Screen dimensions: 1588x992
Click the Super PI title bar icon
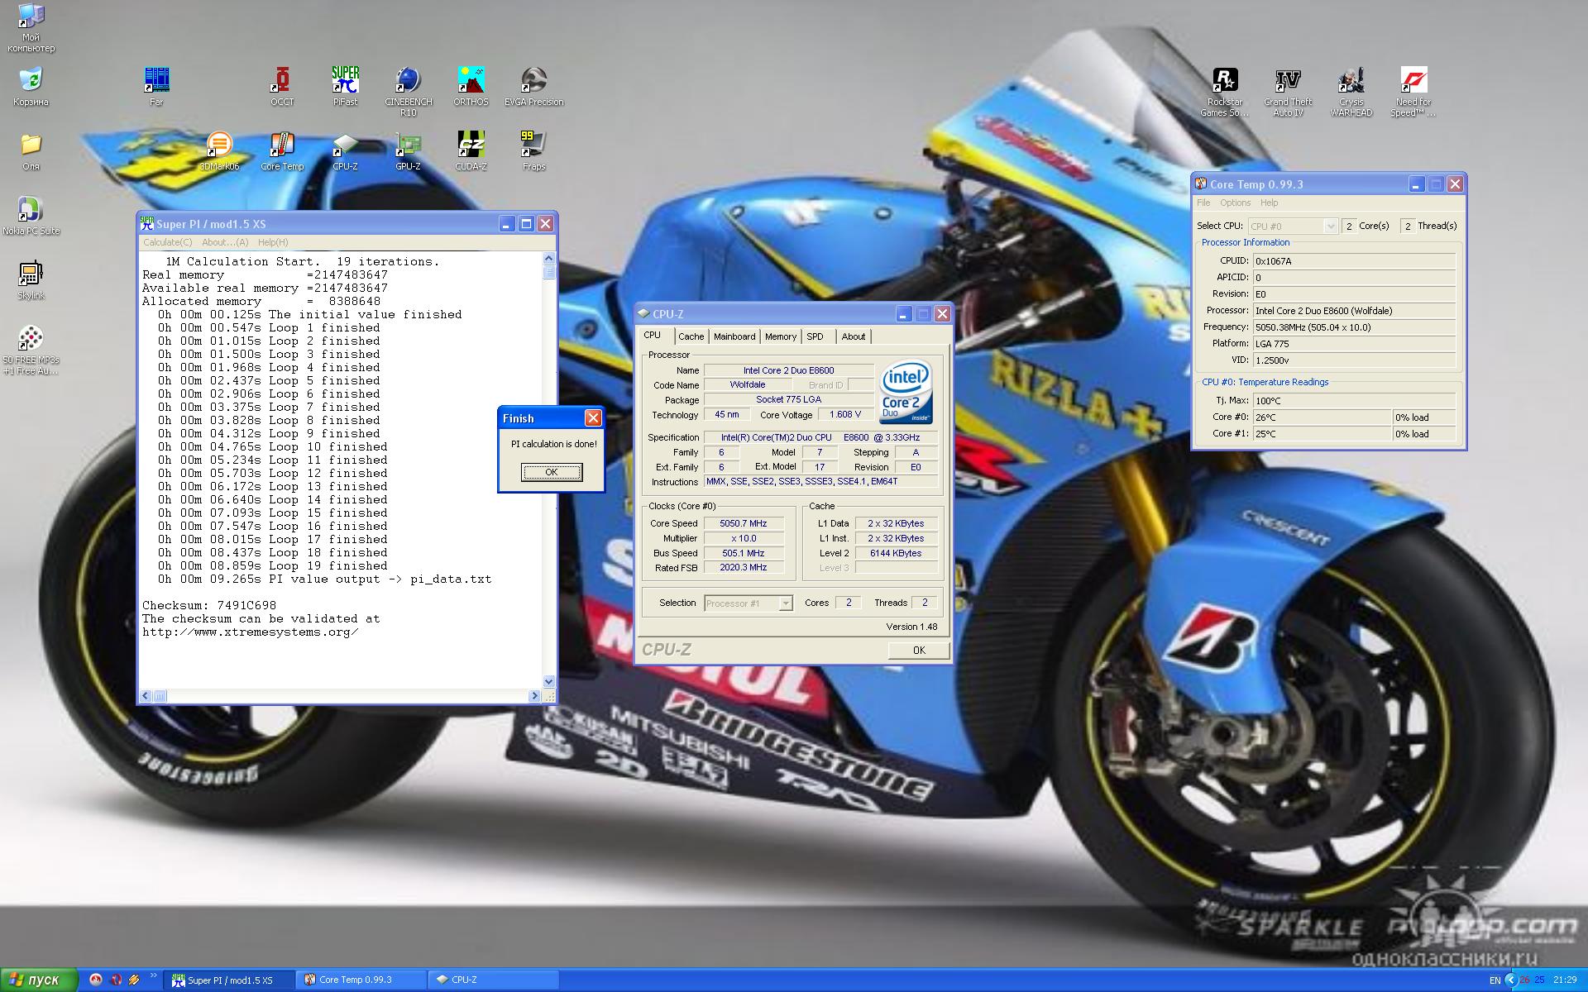[147, 223]
